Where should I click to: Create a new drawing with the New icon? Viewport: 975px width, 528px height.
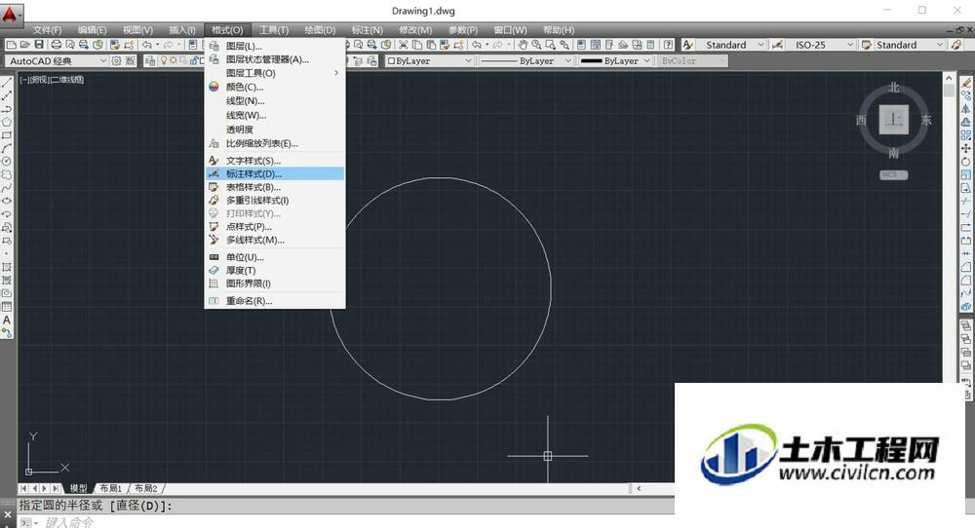coord(11,45)
